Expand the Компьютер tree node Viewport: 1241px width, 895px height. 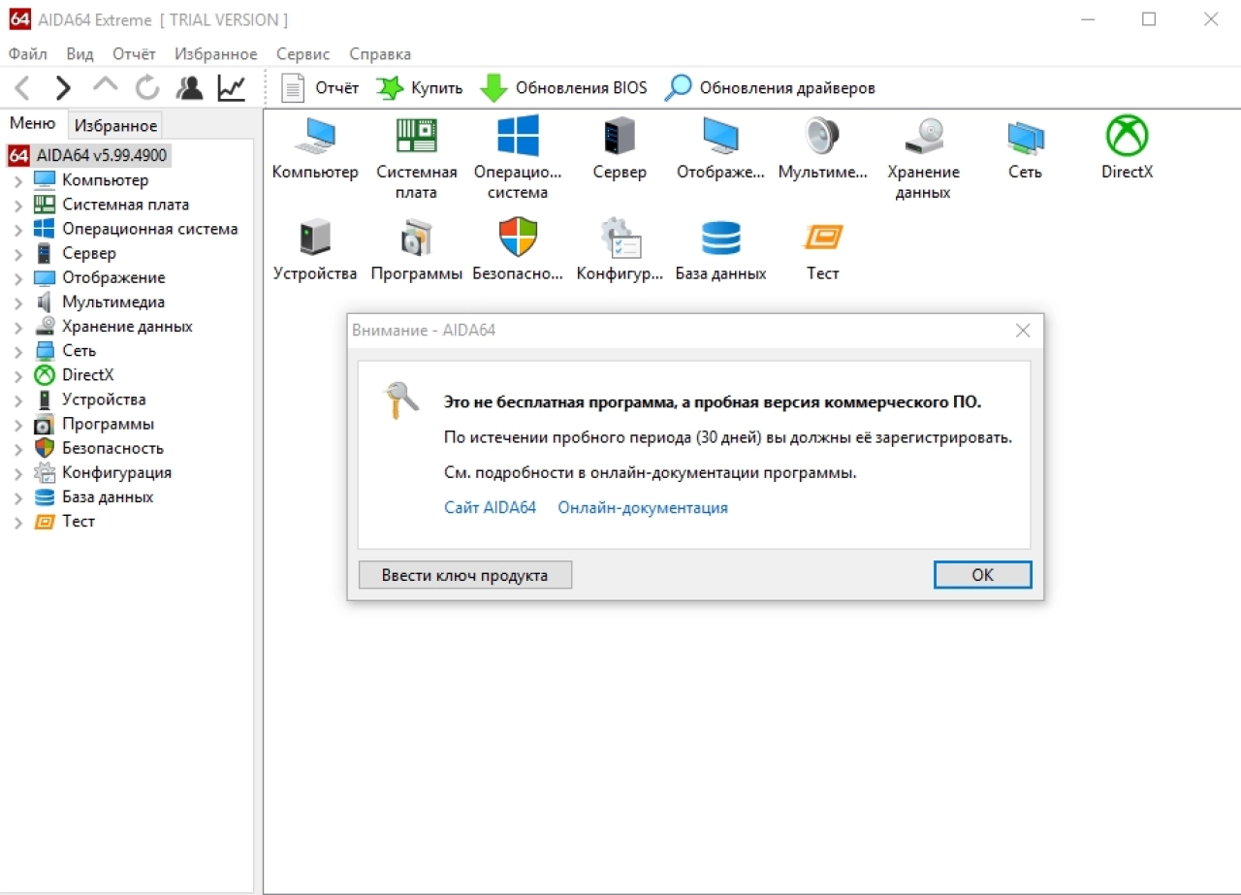(18, 180)
